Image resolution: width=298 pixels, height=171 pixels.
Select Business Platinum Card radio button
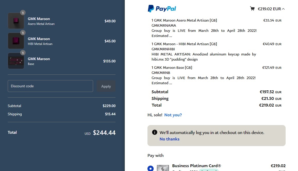click(151, 168)
